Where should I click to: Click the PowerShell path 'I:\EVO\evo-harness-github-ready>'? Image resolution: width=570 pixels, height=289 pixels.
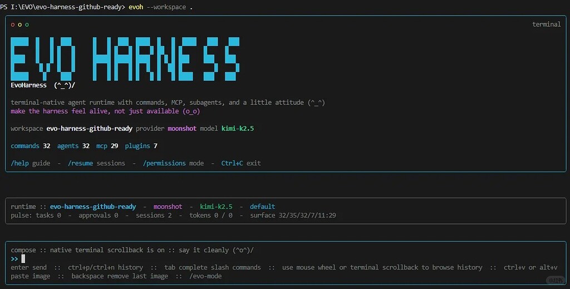[68, 7]
